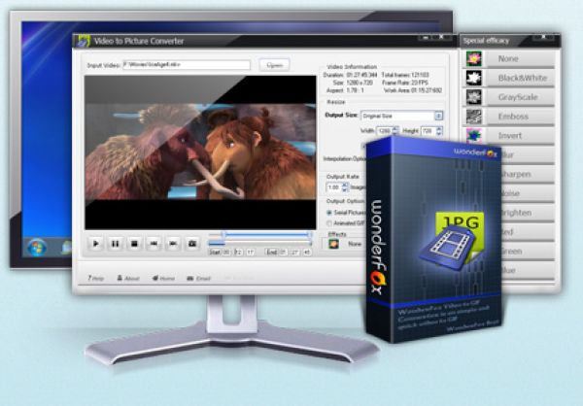Apply the Green effect
This screenshot has height=406, width=583.
tap(528, 252)
